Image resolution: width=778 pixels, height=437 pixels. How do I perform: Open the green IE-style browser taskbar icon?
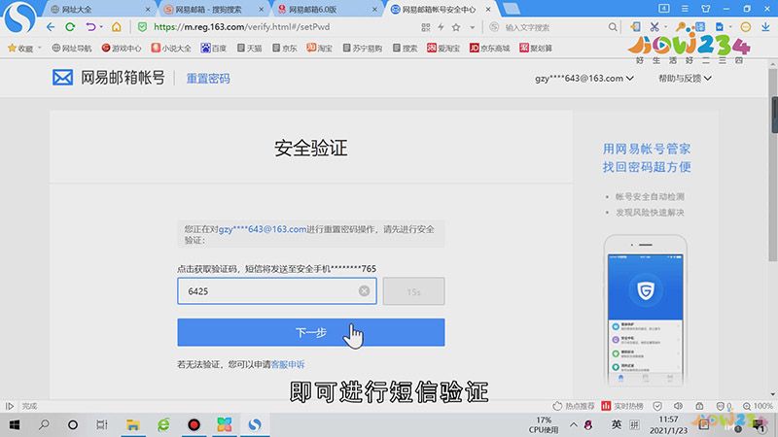163,425
